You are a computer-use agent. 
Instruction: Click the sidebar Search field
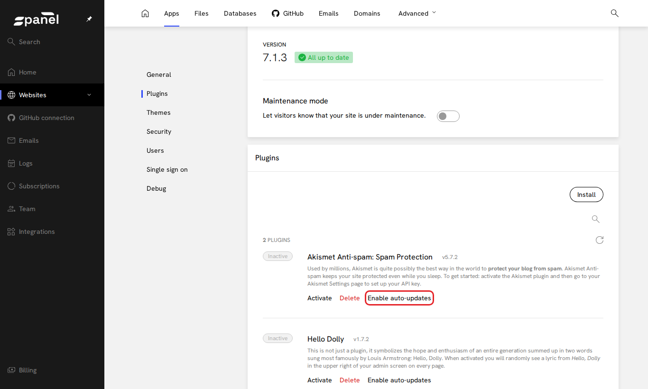pos(52,42)
